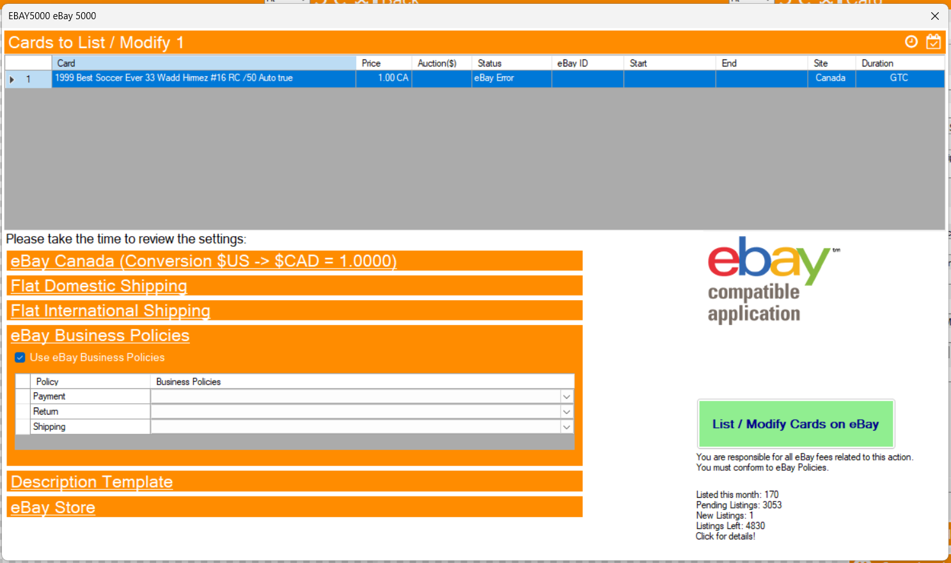
Task: Expand Flat International Shipping section
Action: (x=111, y=311)
